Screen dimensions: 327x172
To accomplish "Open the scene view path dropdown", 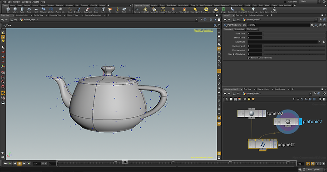I will click(x=196, y=19).
